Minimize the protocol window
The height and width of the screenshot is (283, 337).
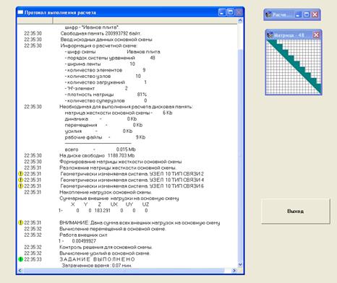pos(222,12)
